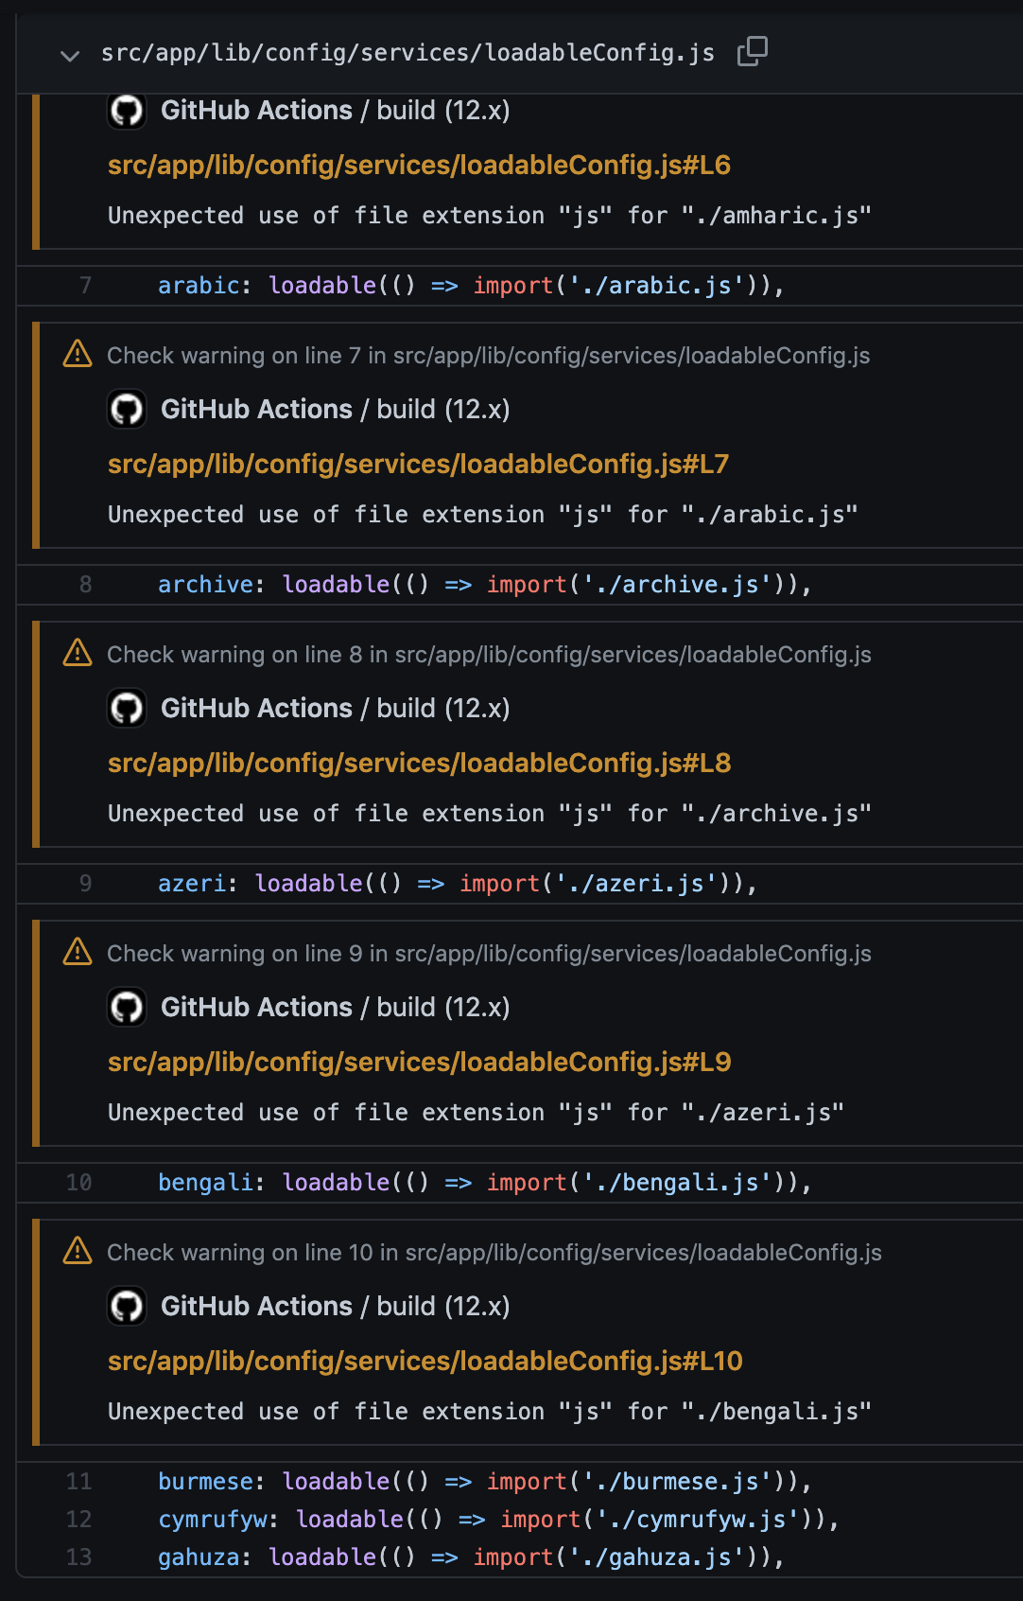Click the orange annotation bar next to line 9 warning
Viewport: 1023px width, 1601px height.
(36, 1031)
